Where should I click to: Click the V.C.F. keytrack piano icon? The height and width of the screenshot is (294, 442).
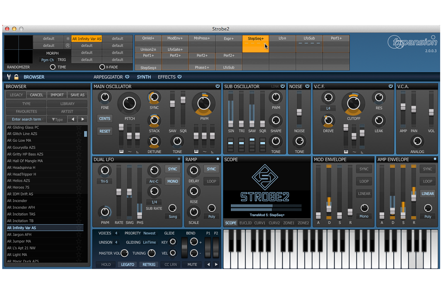point(346,151)
